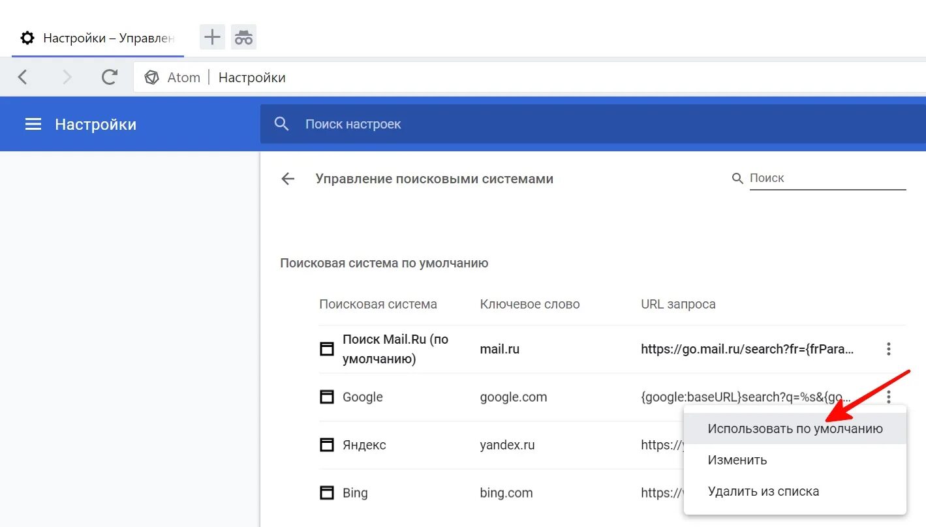Click the settings gear tab icon
926x527 pixels.
(27, 38)
